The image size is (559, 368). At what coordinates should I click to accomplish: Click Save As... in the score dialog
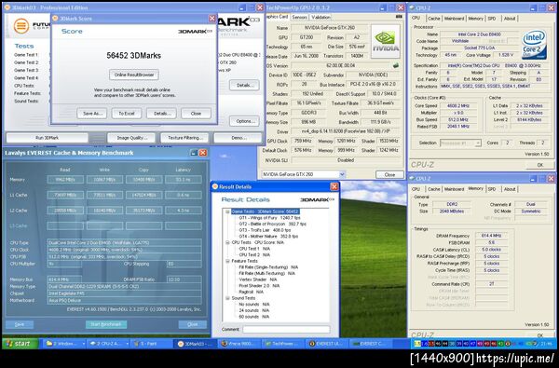tap(92, 114)
